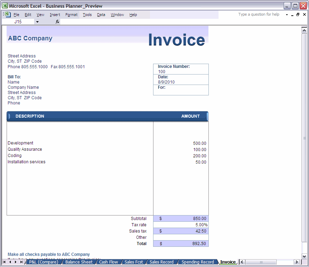
Task: Click the formula bar input area
Action: click(x=183, y=22)
